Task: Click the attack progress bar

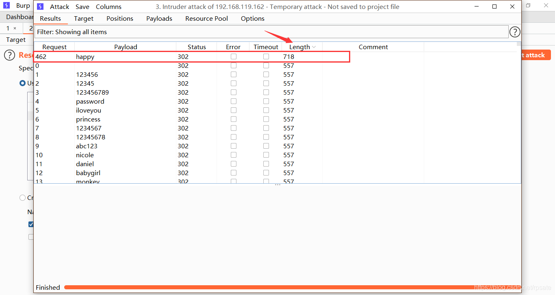Action: 292,287
